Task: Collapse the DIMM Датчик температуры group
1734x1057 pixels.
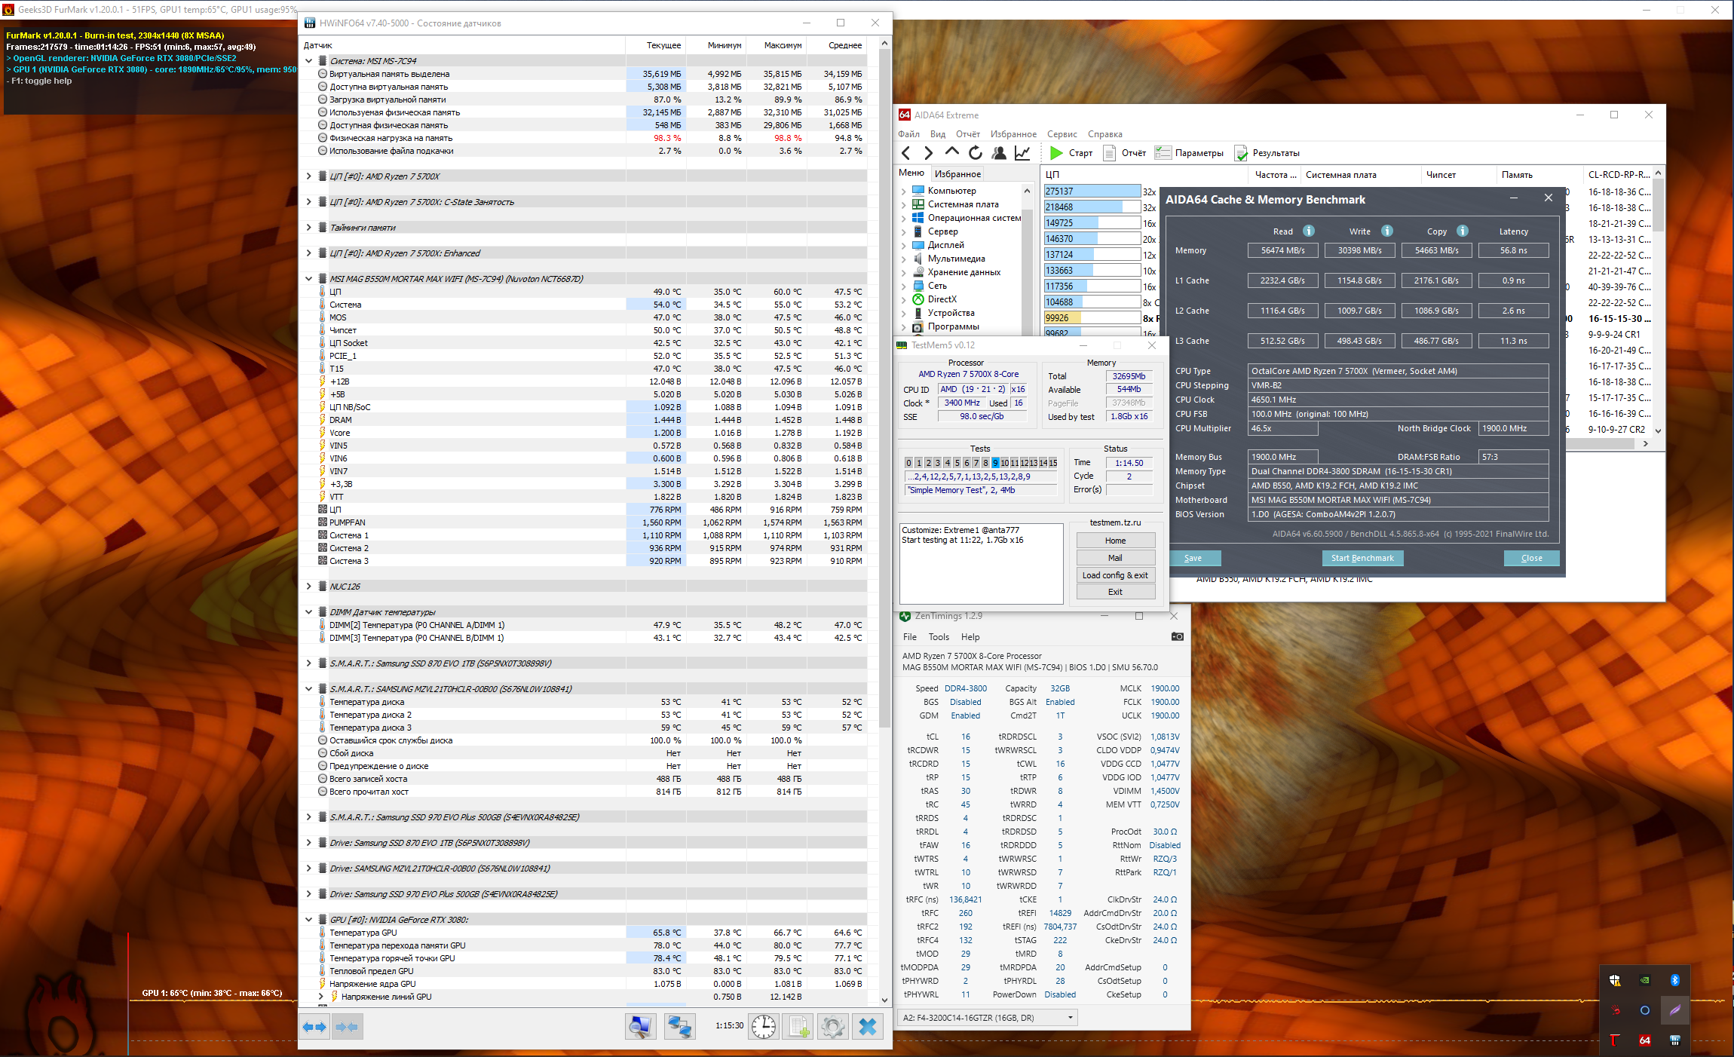Action: pyautogui.click(x=308, y=612)
